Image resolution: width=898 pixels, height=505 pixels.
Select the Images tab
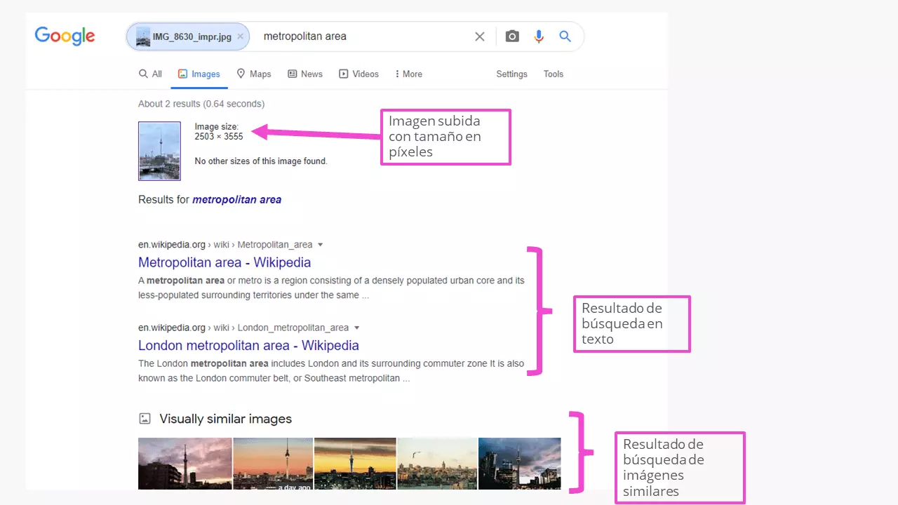(x=199, y=74)
